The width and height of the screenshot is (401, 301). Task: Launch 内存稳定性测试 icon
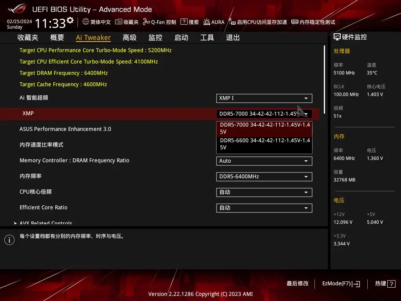[x=295, y=22]
